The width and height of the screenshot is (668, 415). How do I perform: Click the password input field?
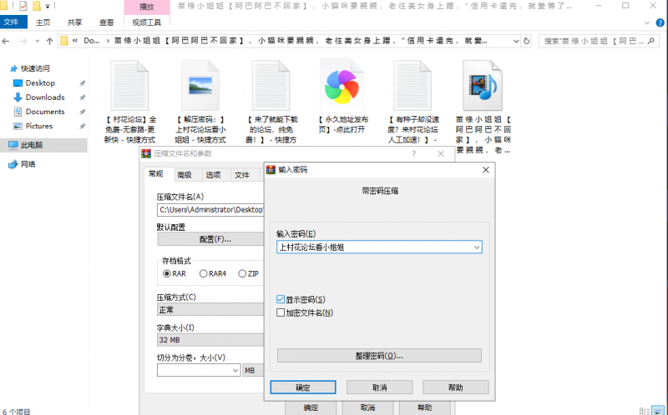click(372, 247)
